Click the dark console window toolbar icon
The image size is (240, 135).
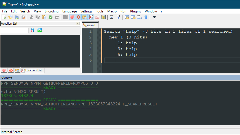pos(65,17)
